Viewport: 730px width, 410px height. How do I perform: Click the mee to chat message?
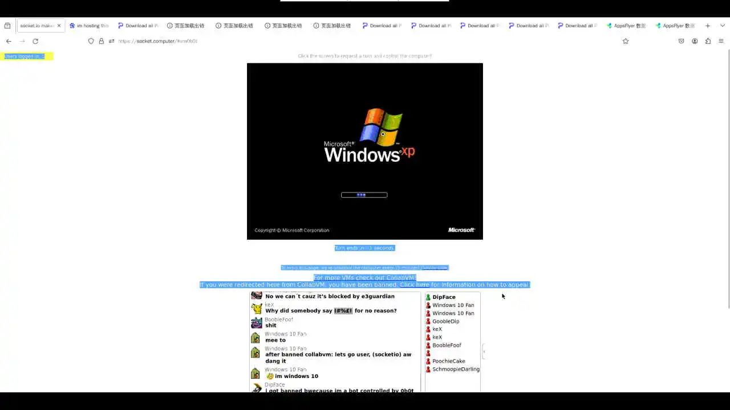[275, 341]
